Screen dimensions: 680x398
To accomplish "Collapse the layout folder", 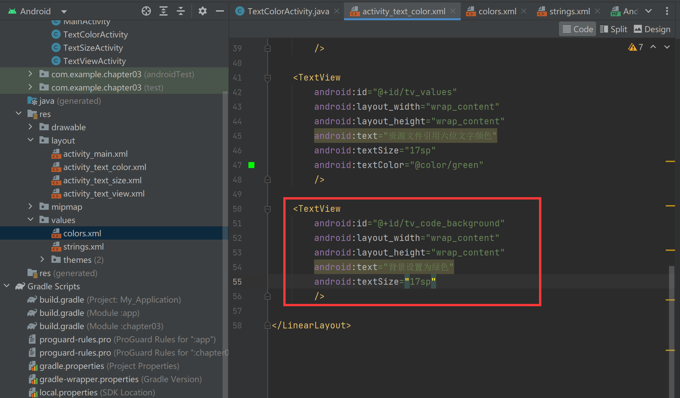I will point(30,140).
